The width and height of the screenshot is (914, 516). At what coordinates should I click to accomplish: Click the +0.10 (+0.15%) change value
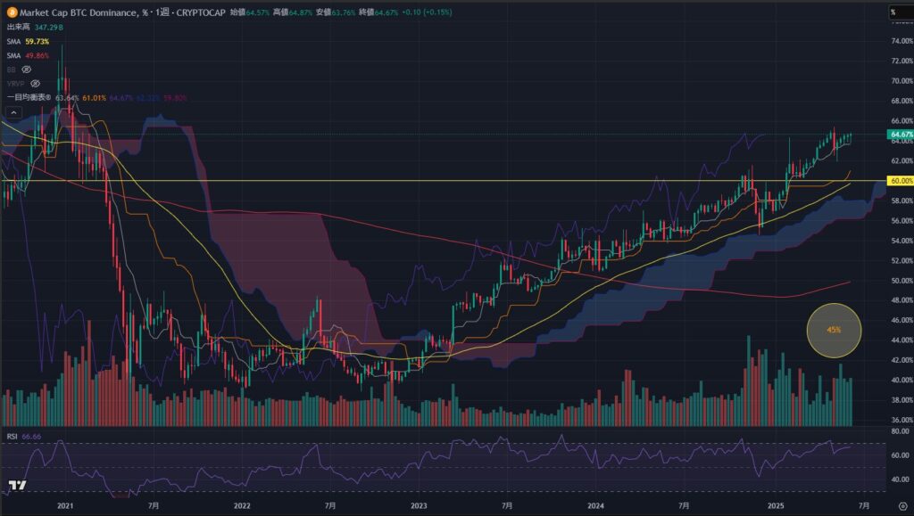pos(427,12)
